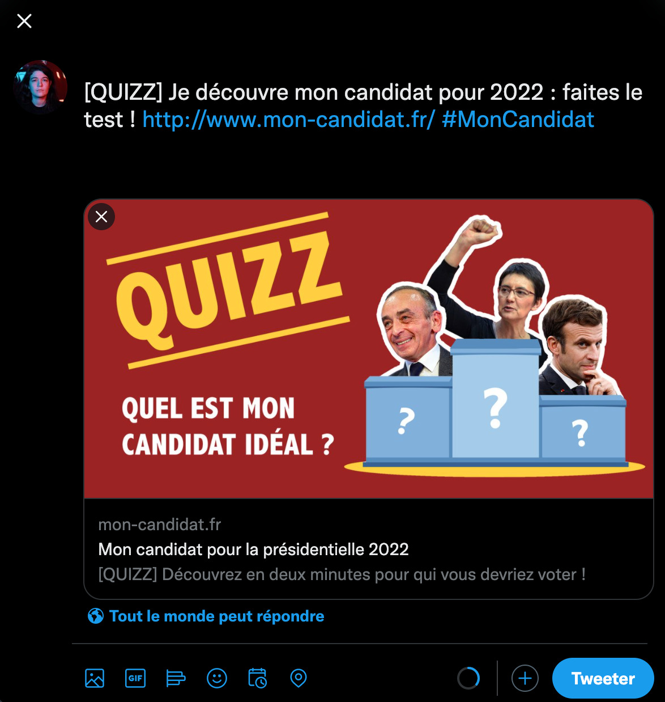665x702 pixels.
Task: Open the emoji picker
Action: click(217, 678)
